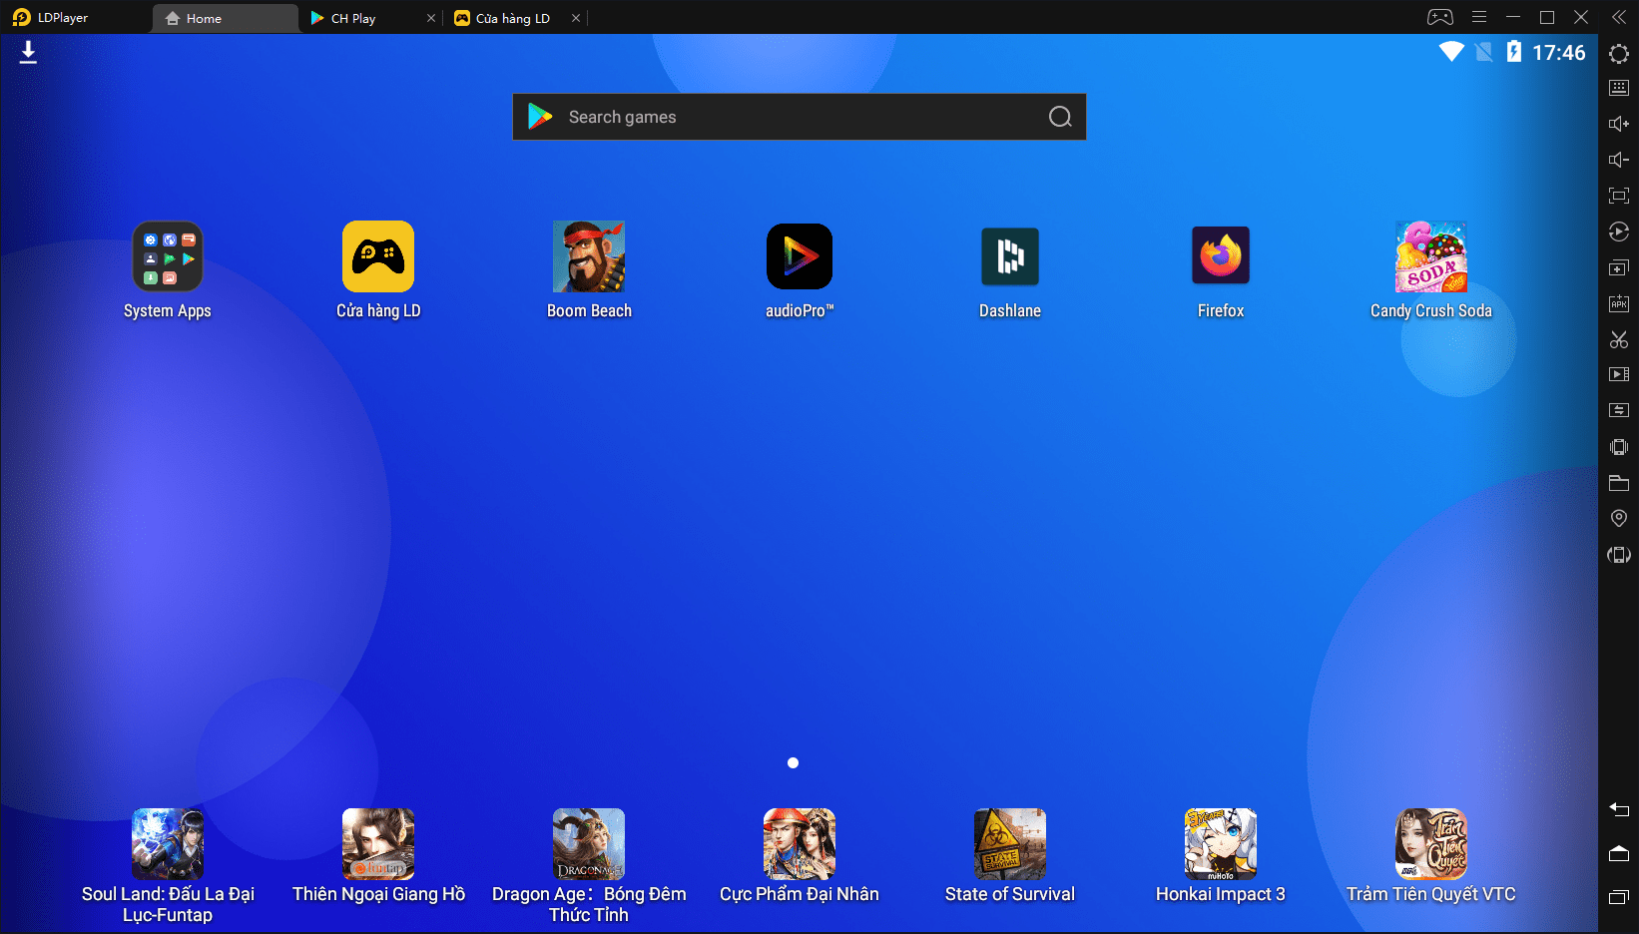Open the hamburger menu near window controls
1639x934 pixels.
(x=1479, y=16)
